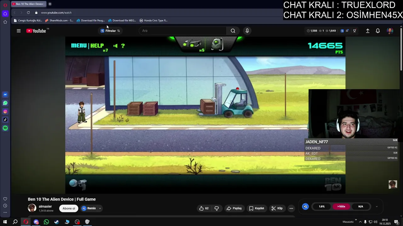Open the Windows Start menu
This screenshot has height=226, width=403.
tap(5, 222)
